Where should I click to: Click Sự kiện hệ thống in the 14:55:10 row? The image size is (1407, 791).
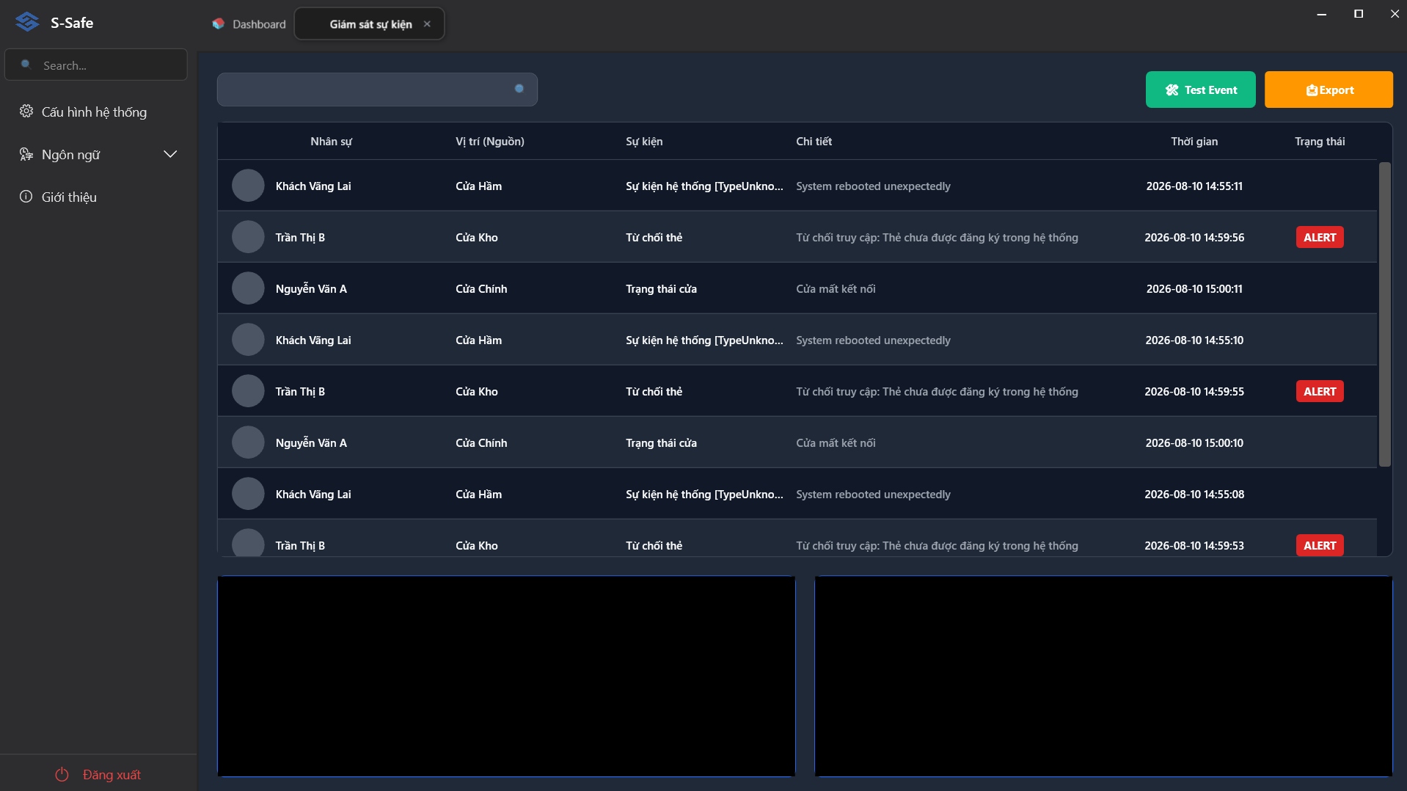pyautogui.click(x=704, y=340)
